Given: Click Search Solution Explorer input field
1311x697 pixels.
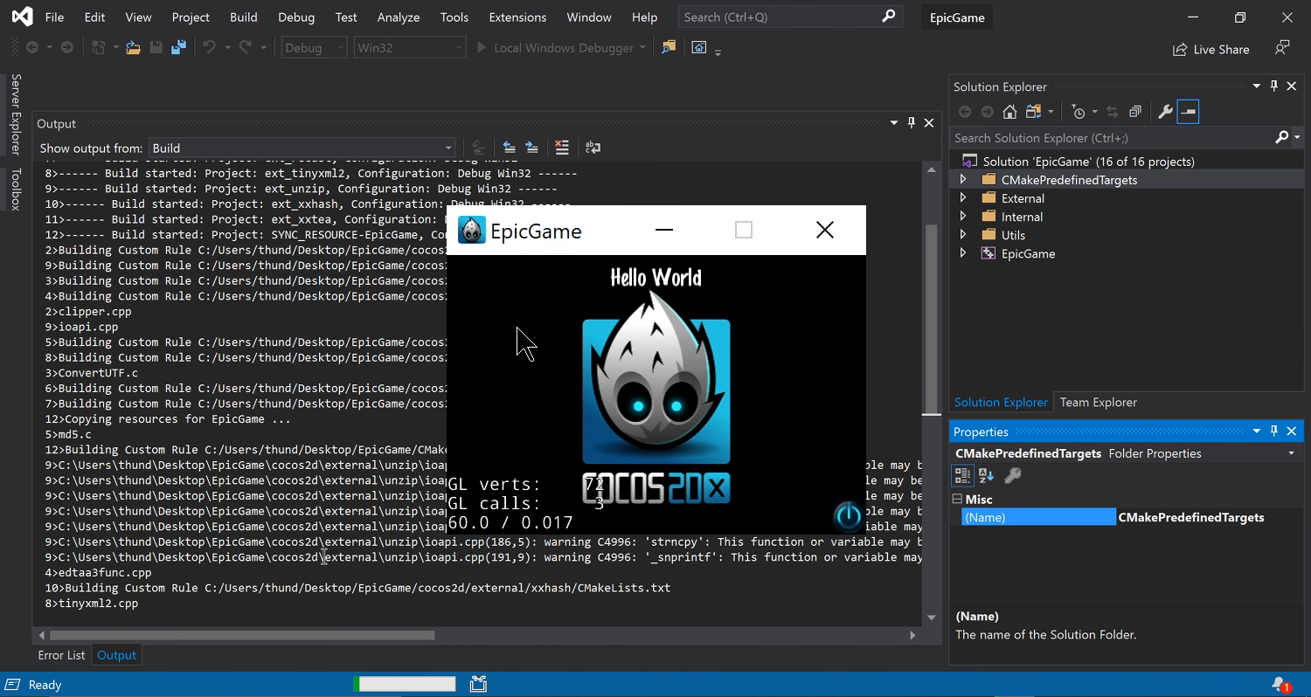Looking at the screenshot, I should 1110,138.
